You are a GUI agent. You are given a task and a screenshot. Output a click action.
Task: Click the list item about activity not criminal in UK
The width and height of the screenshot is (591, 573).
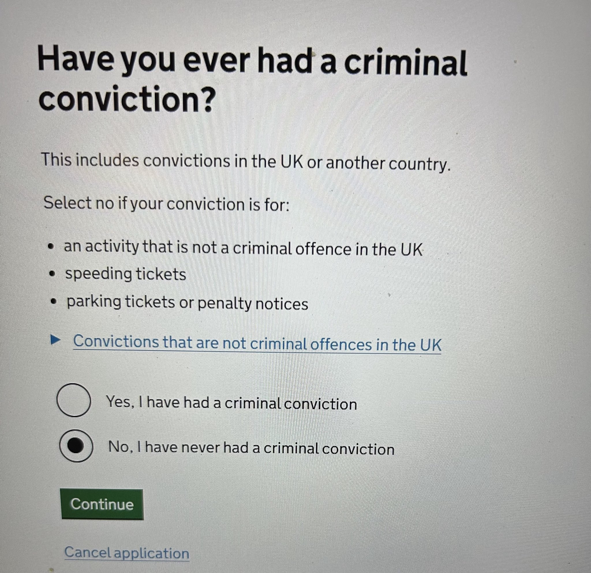[x=243, y=248]
